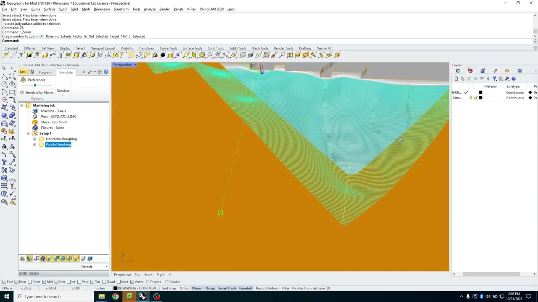Click the Layers panel help icon
This screenshot has height=302, width=538.
(x=513, y=78)
